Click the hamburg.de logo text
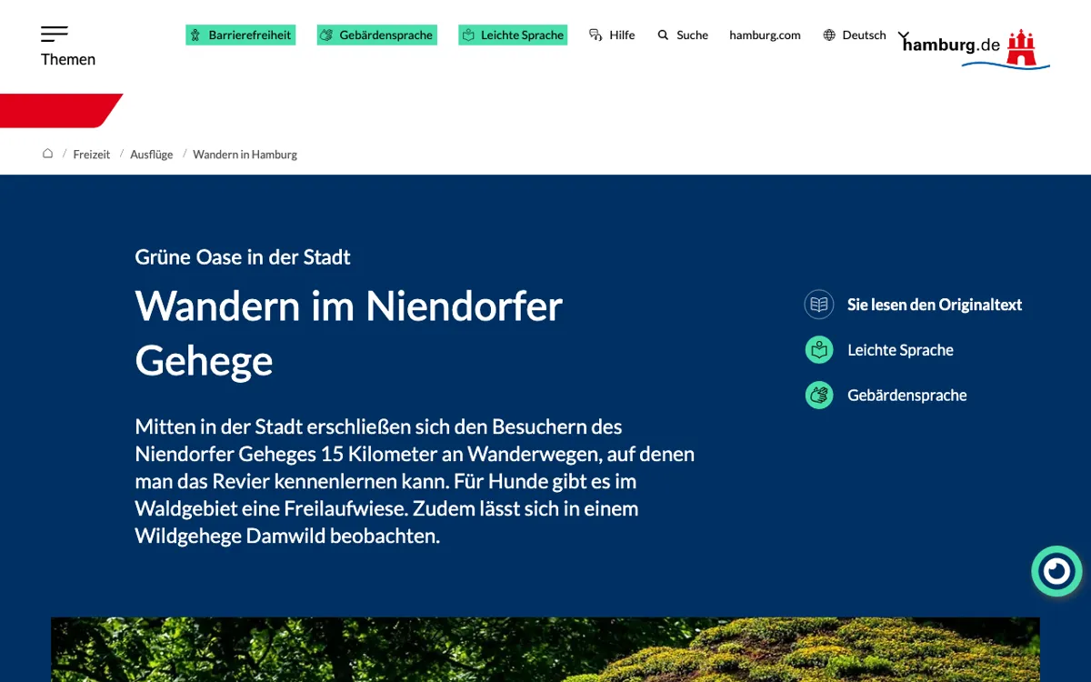This screenshot has height=682, width=1091. pyautogui.click(x=951, y=45)
